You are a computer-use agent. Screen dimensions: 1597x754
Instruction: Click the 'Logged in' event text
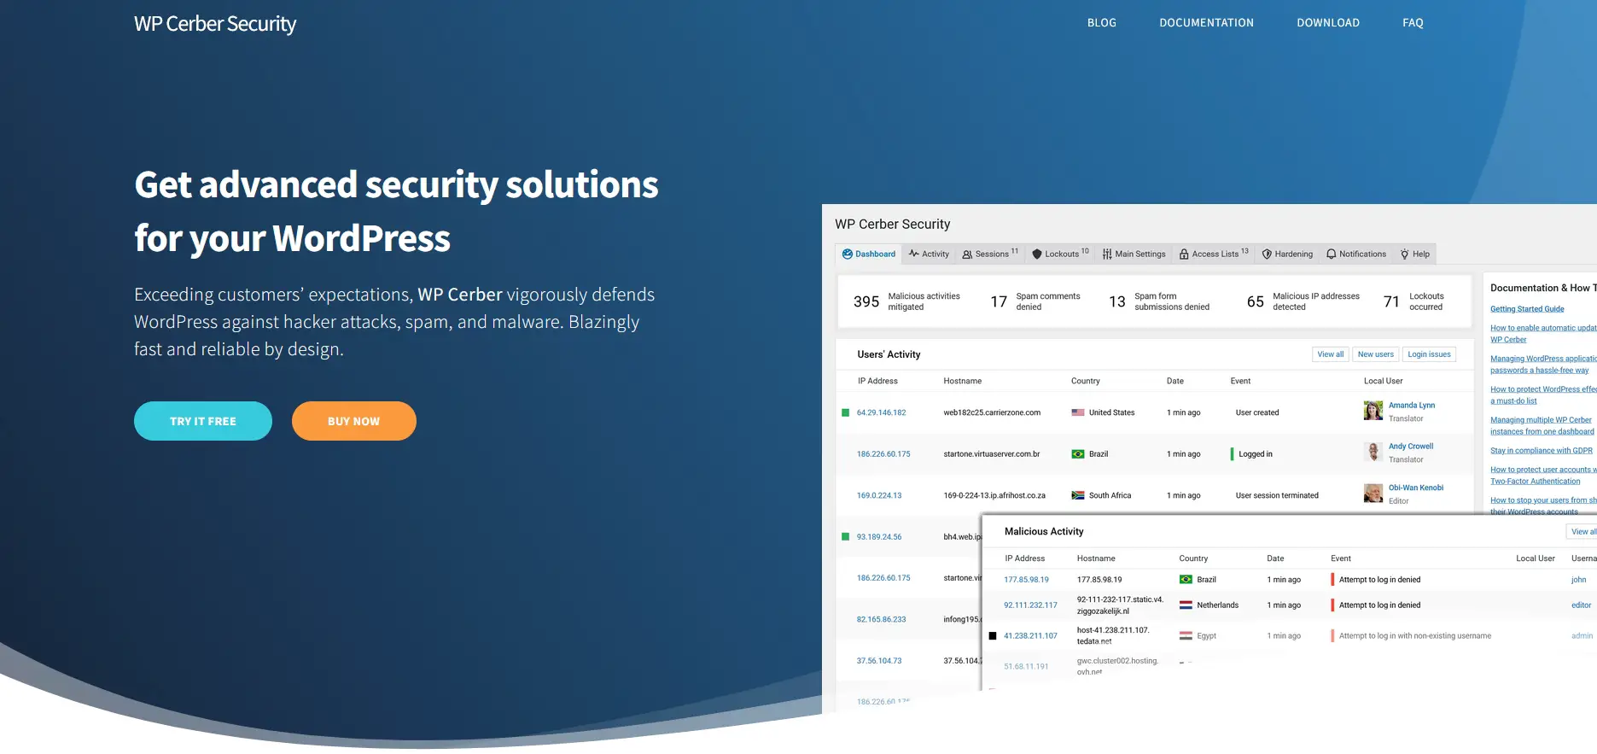(1256, 454)
